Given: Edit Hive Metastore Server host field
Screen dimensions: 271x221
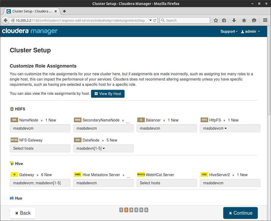Looking at the screenshot, I should coord(103,183).
